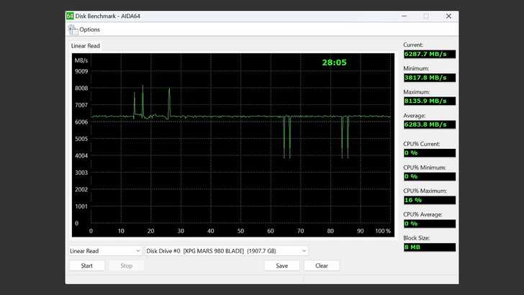This screenshot has height=295, width=524.
Task: Clear the benchmark graph
Action: point(321,265)
